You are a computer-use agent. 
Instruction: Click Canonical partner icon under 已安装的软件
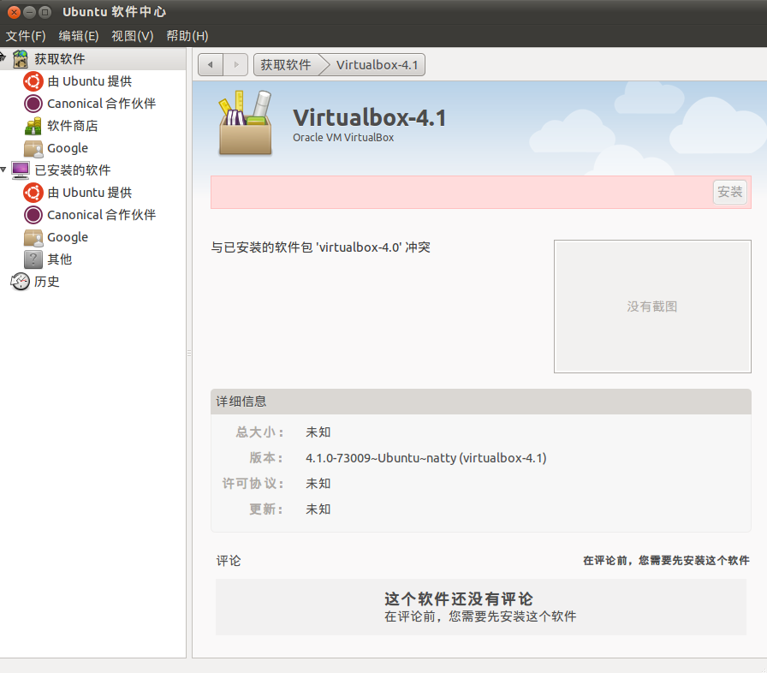33,215
